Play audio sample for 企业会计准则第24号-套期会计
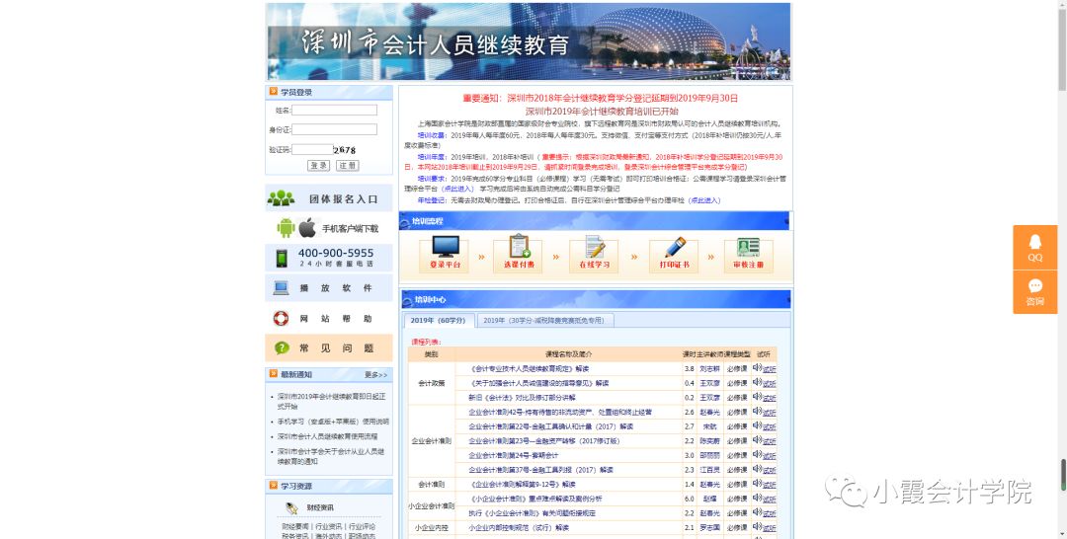The image size is (1067, 539). pyautogui.click(x=757, y=455)
